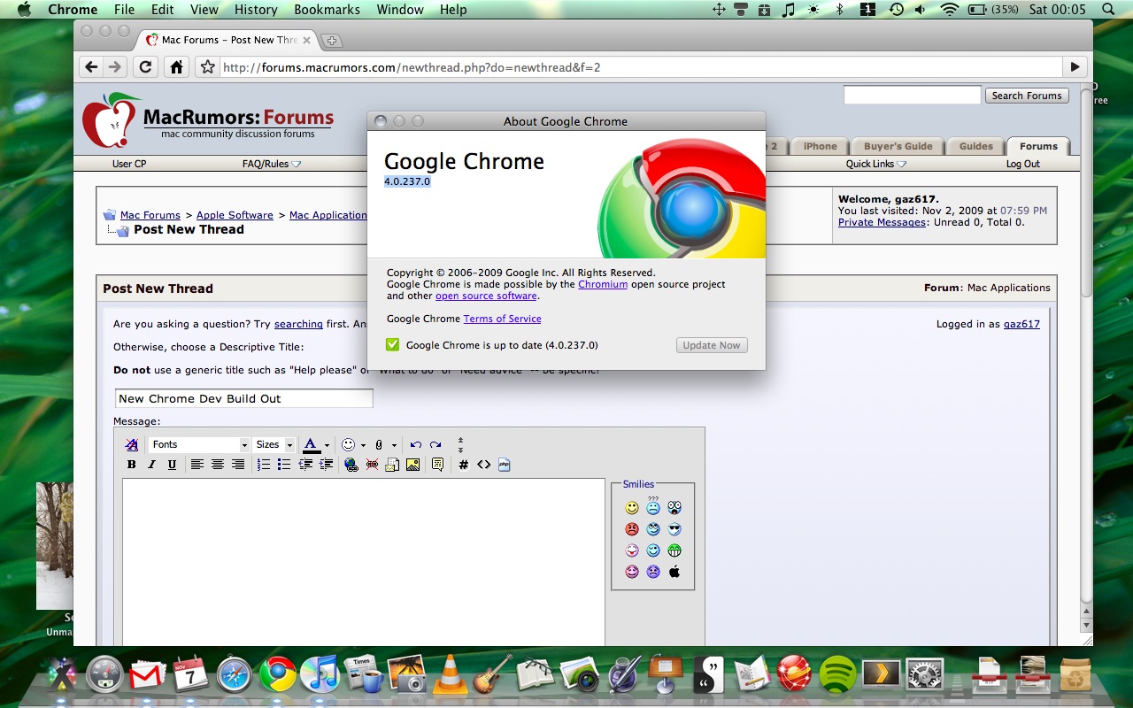
Task: Decrease indent of message text
Action: click(x=305, y=465)
